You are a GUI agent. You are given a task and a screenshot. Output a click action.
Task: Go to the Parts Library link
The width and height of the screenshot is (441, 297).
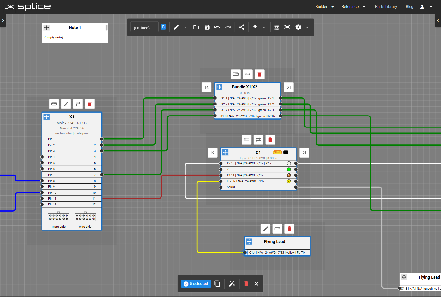[386, 7]
